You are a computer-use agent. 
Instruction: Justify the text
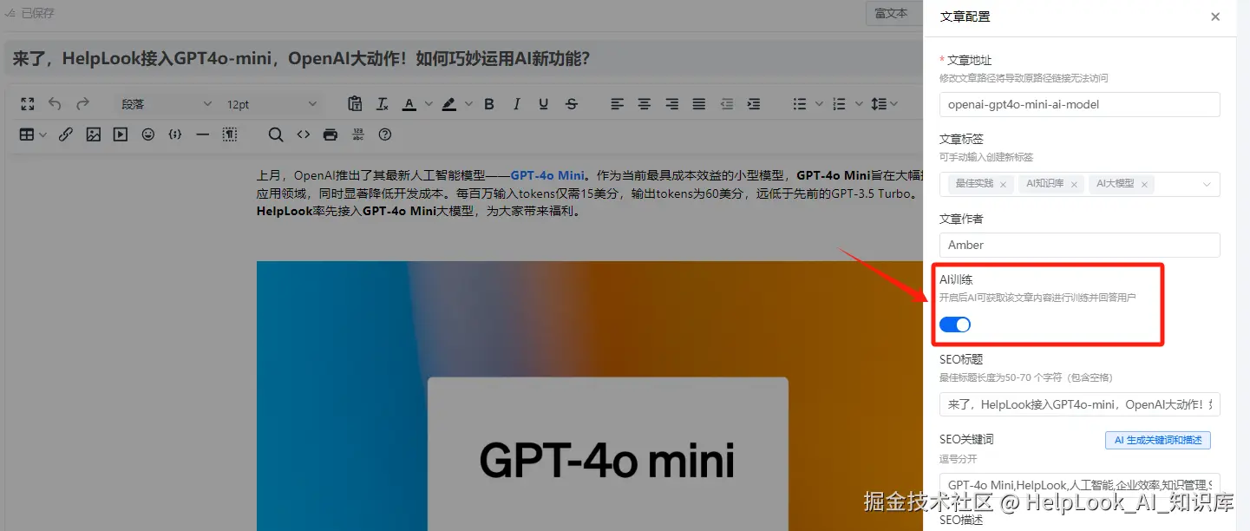pyautogui.click(x=699, y=104)
